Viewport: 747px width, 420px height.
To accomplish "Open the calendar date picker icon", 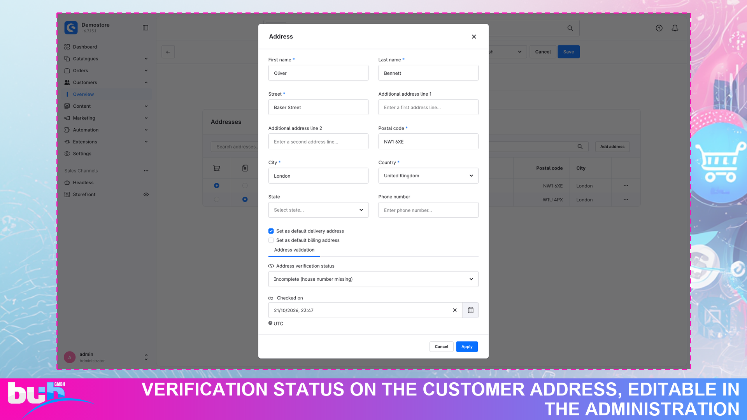I will [470, 310].
